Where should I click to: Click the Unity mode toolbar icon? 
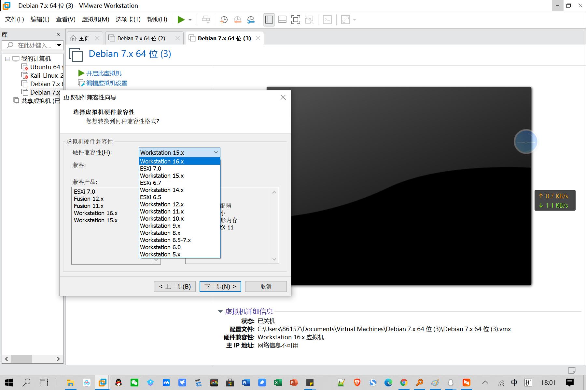(309, 20)
